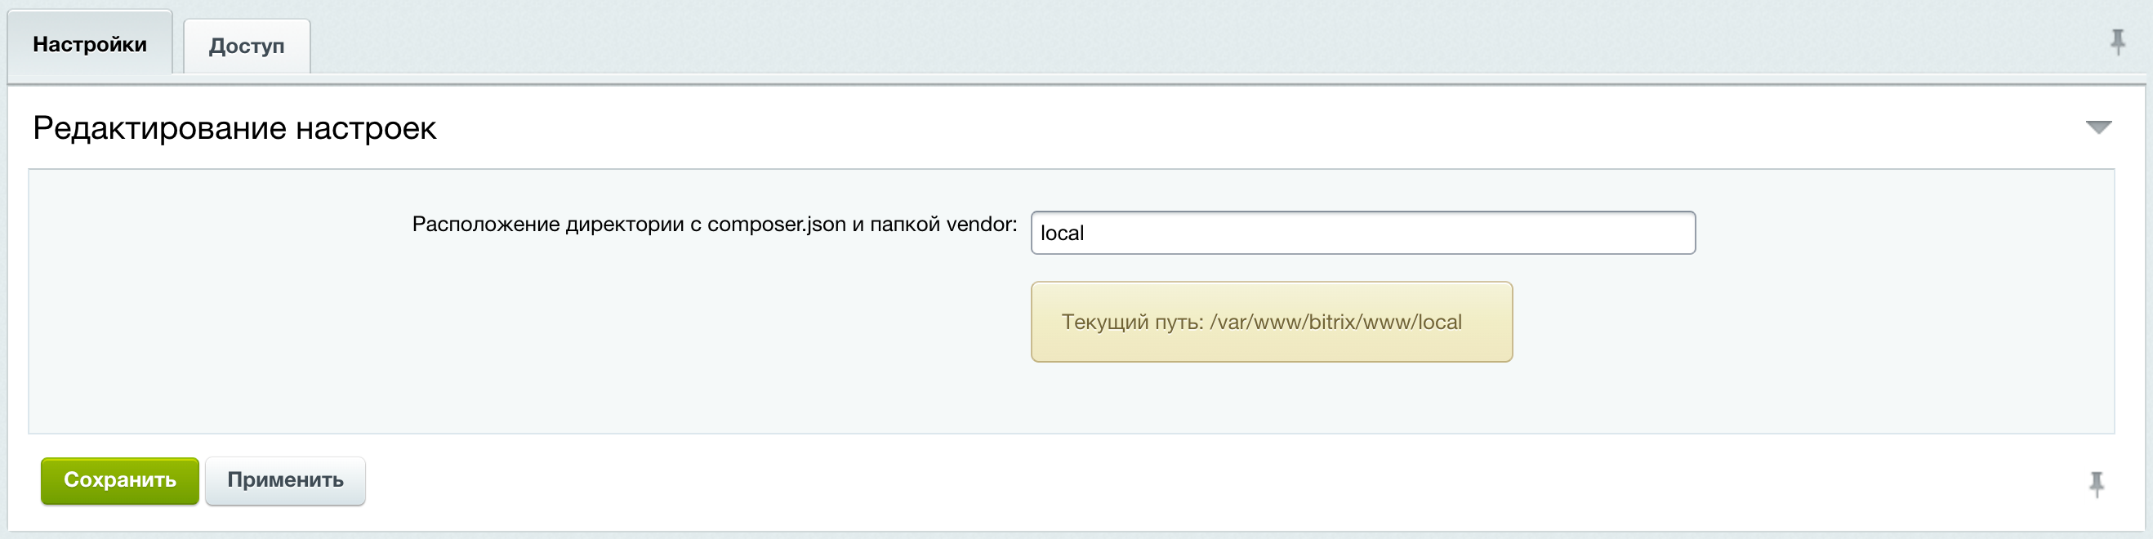Unpin the tab header via the upper pin
This screenshot has width=2153, height=539.
tap(2117, 42)
